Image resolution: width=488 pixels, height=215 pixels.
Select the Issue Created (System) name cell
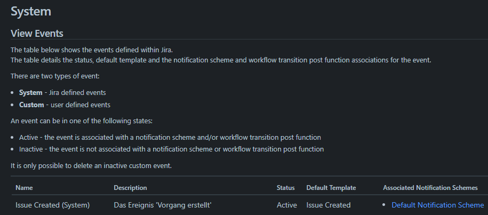click(x=53, y=205)
